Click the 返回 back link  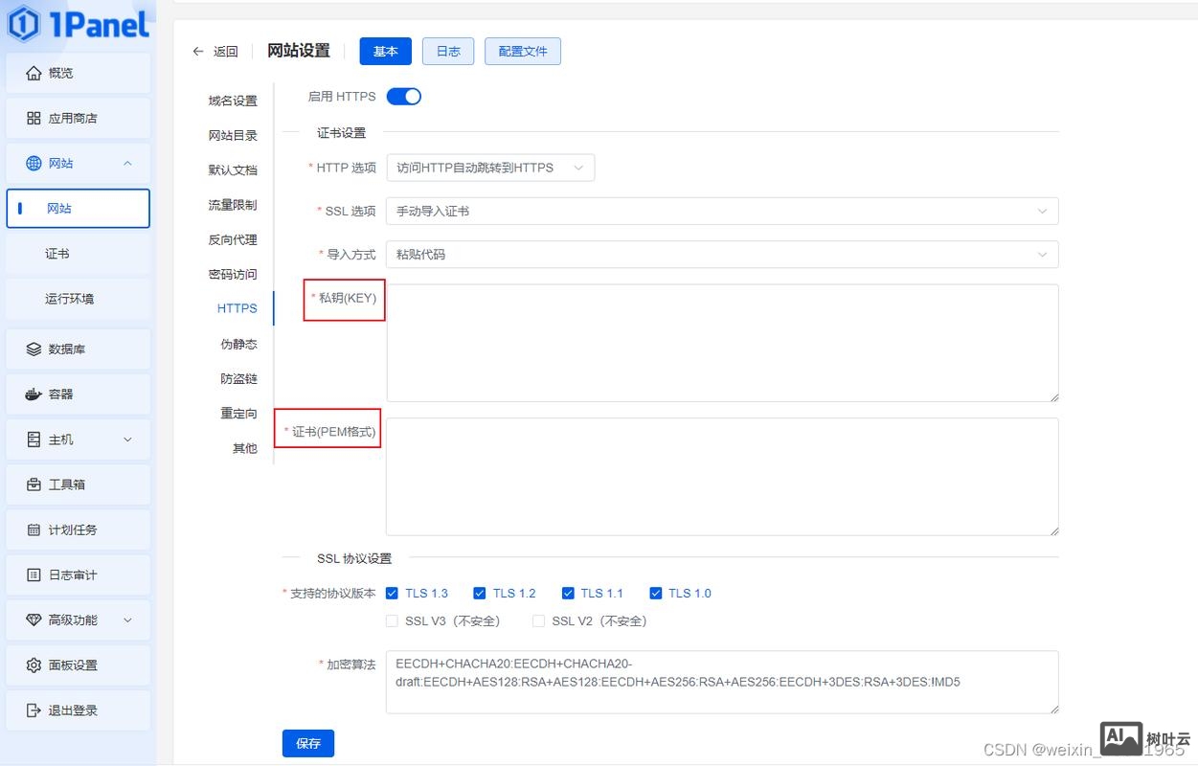pyautogui.click(x=215, y=51)
